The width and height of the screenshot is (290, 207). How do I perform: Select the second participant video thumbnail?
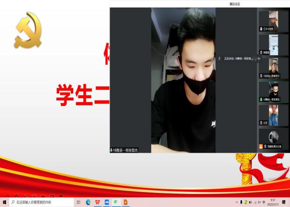tap(273, 45)
